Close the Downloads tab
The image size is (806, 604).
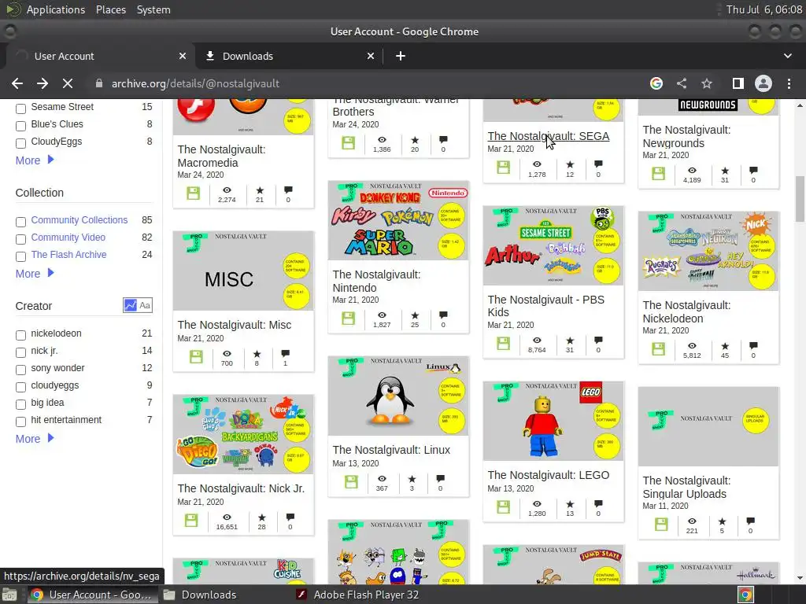[371, 56]
